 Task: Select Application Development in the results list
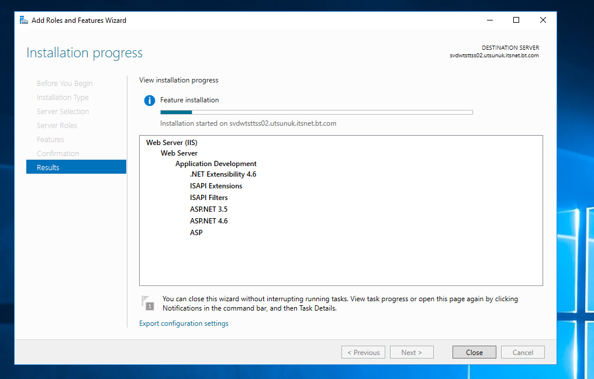(216, 164)
